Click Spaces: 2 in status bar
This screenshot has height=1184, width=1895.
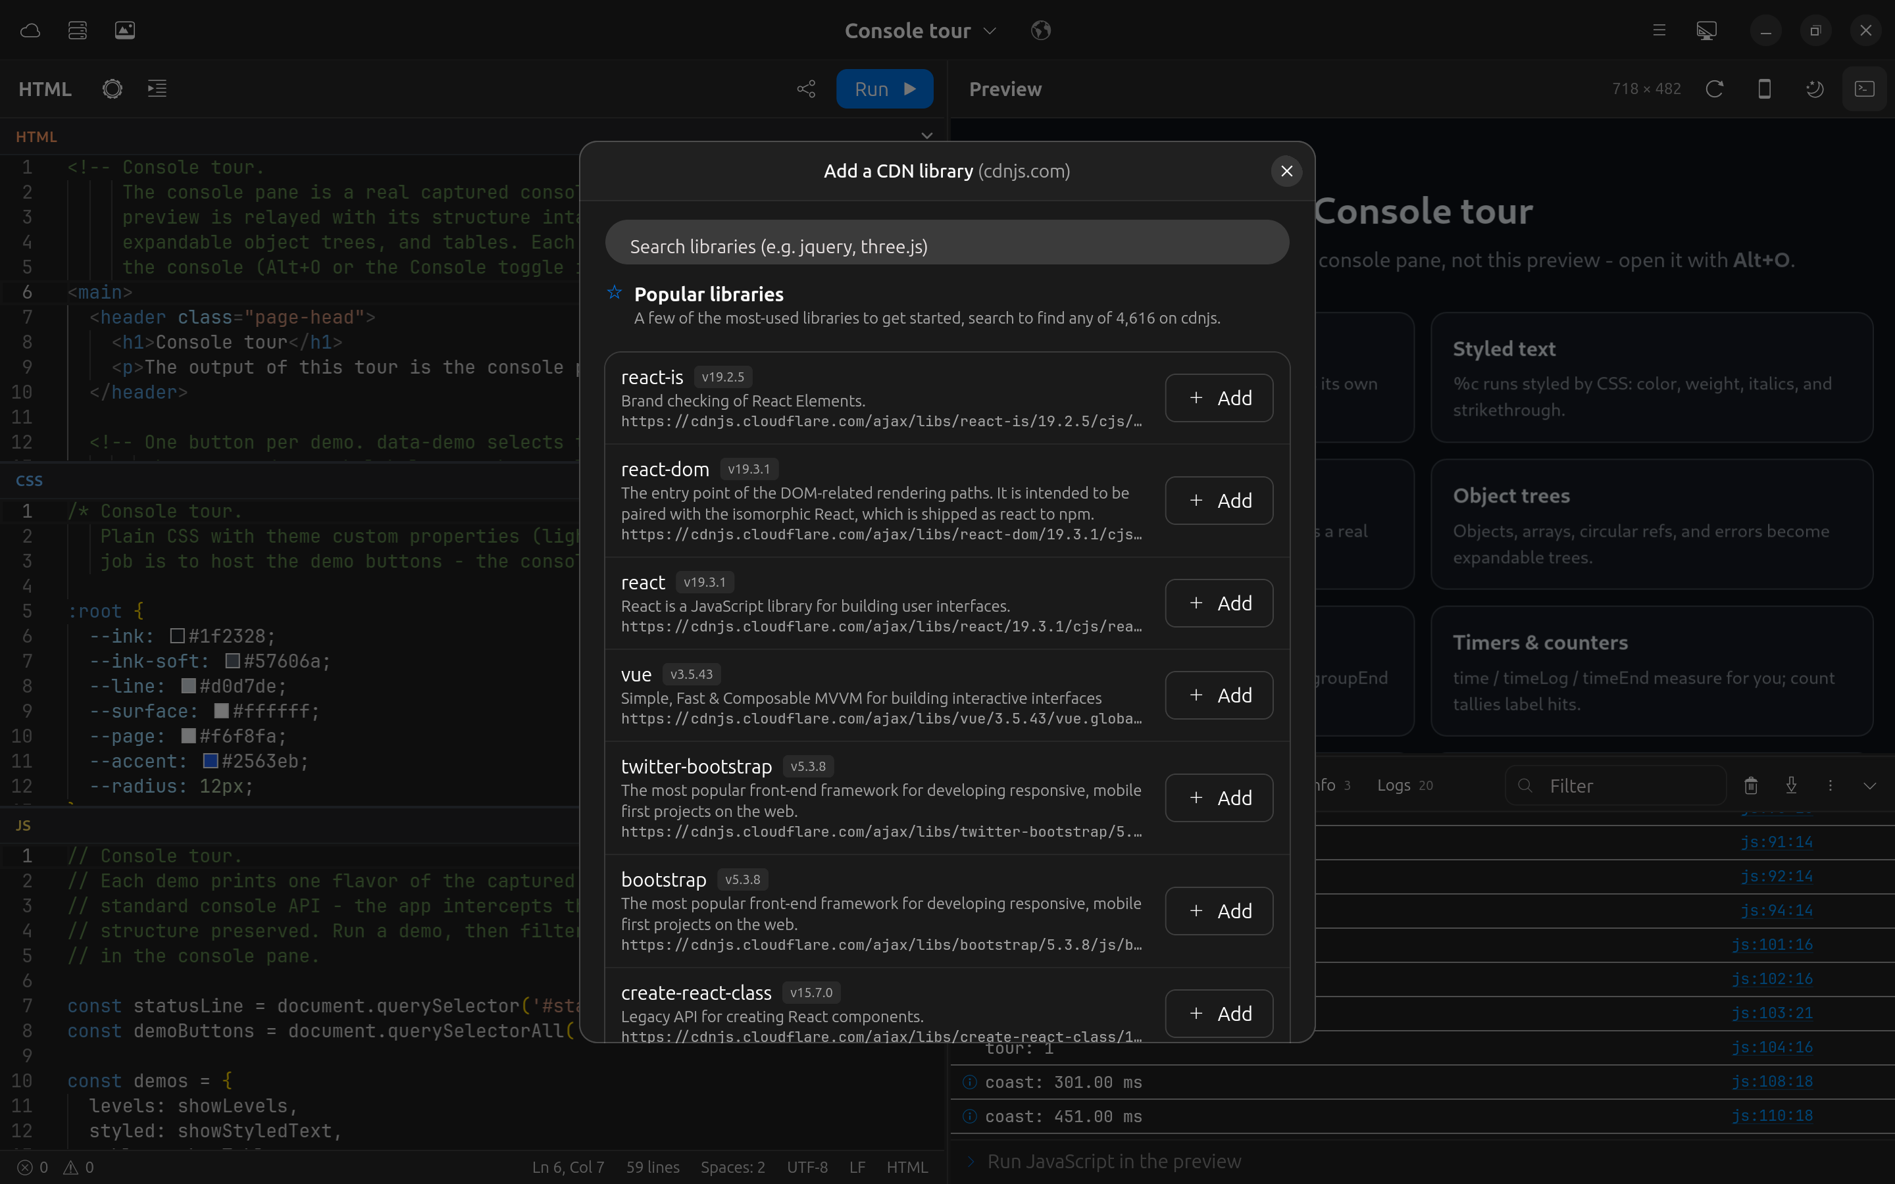pyautogui.click(x=732, y=1167)
